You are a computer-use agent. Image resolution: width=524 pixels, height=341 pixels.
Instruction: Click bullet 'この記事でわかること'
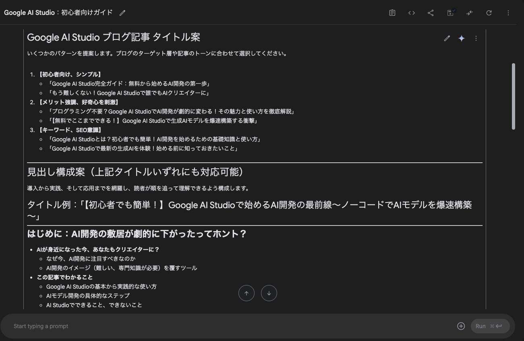tap(64, 277)
